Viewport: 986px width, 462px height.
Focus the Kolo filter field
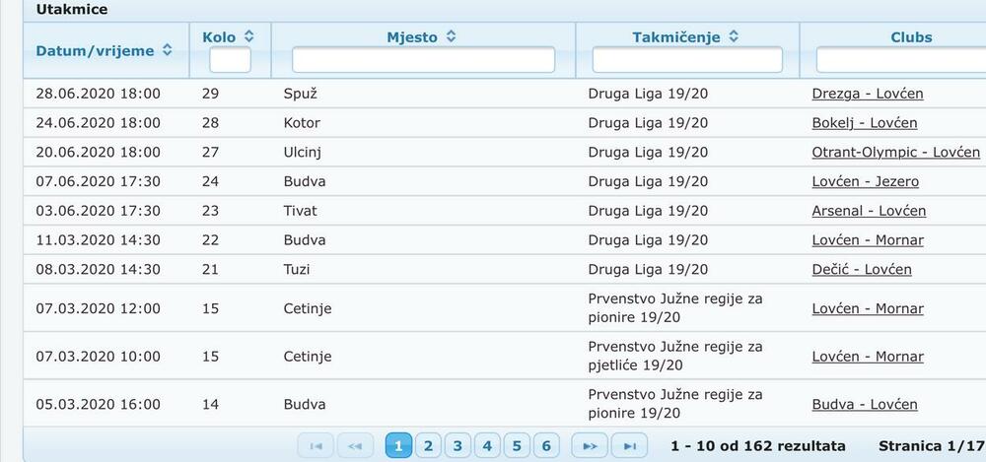230,61
